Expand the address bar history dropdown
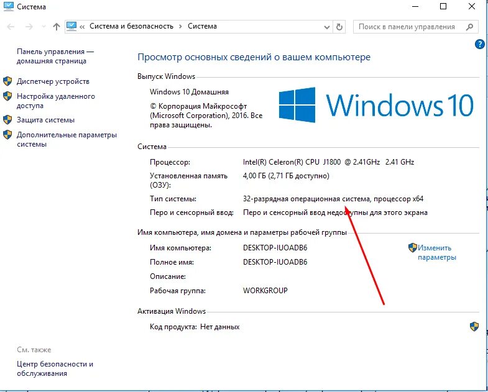Screen dimensions: 488x392 pyautogui.click(x=327, y=27)
